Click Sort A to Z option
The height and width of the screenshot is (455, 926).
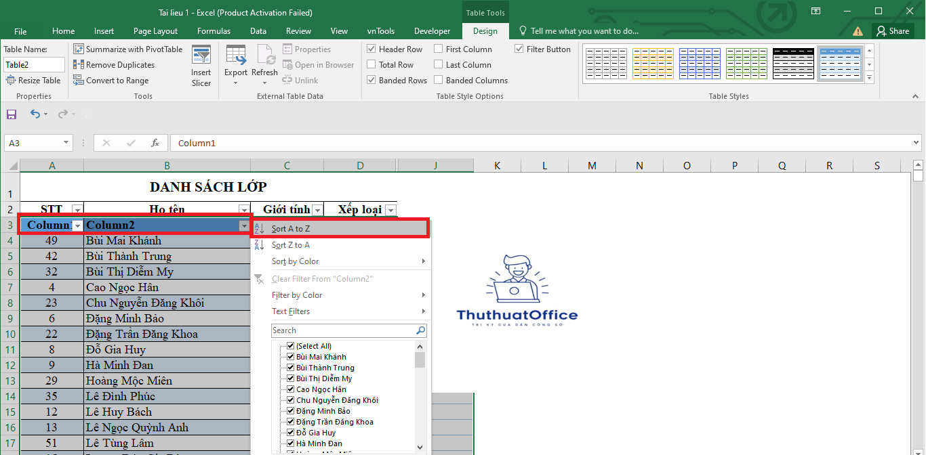[340, 229]
